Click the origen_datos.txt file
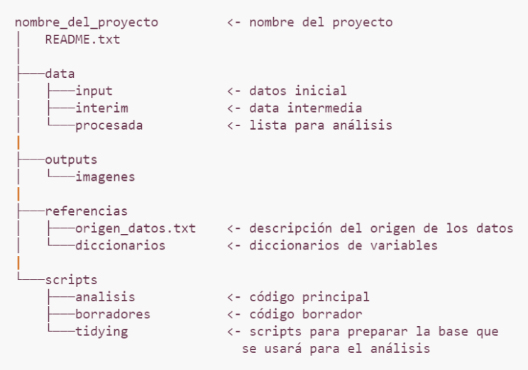Viewport: 528px width, 370px height. (x=136, y=229)
